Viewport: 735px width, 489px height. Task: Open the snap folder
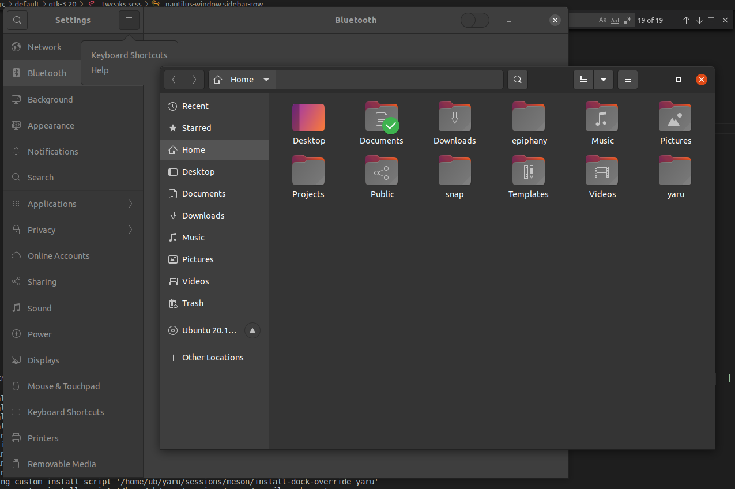[455, 171]
